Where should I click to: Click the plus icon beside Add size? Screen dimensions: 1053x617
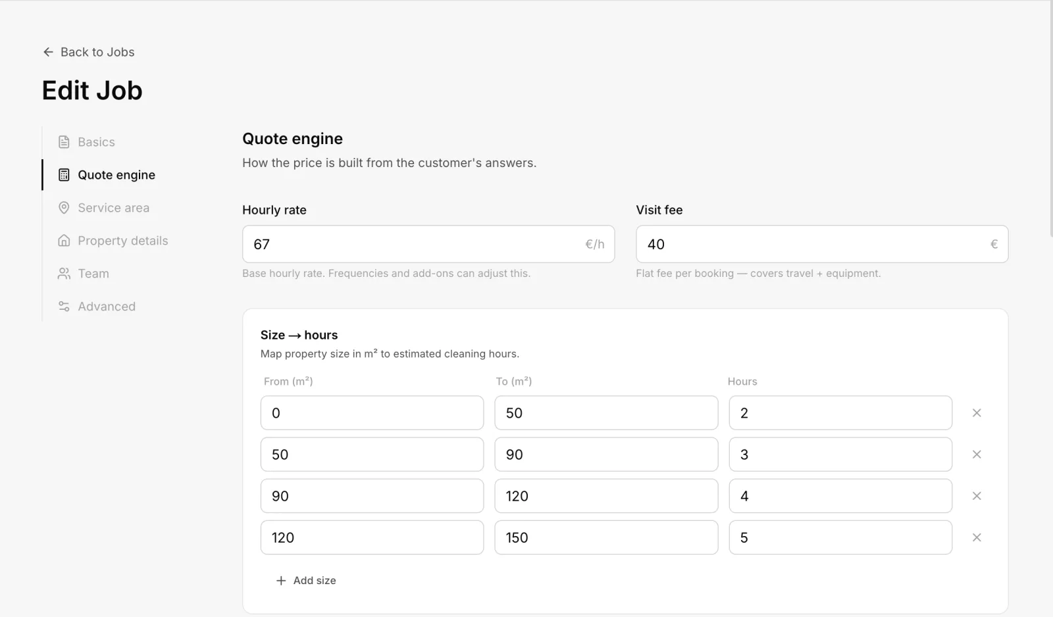281,581
